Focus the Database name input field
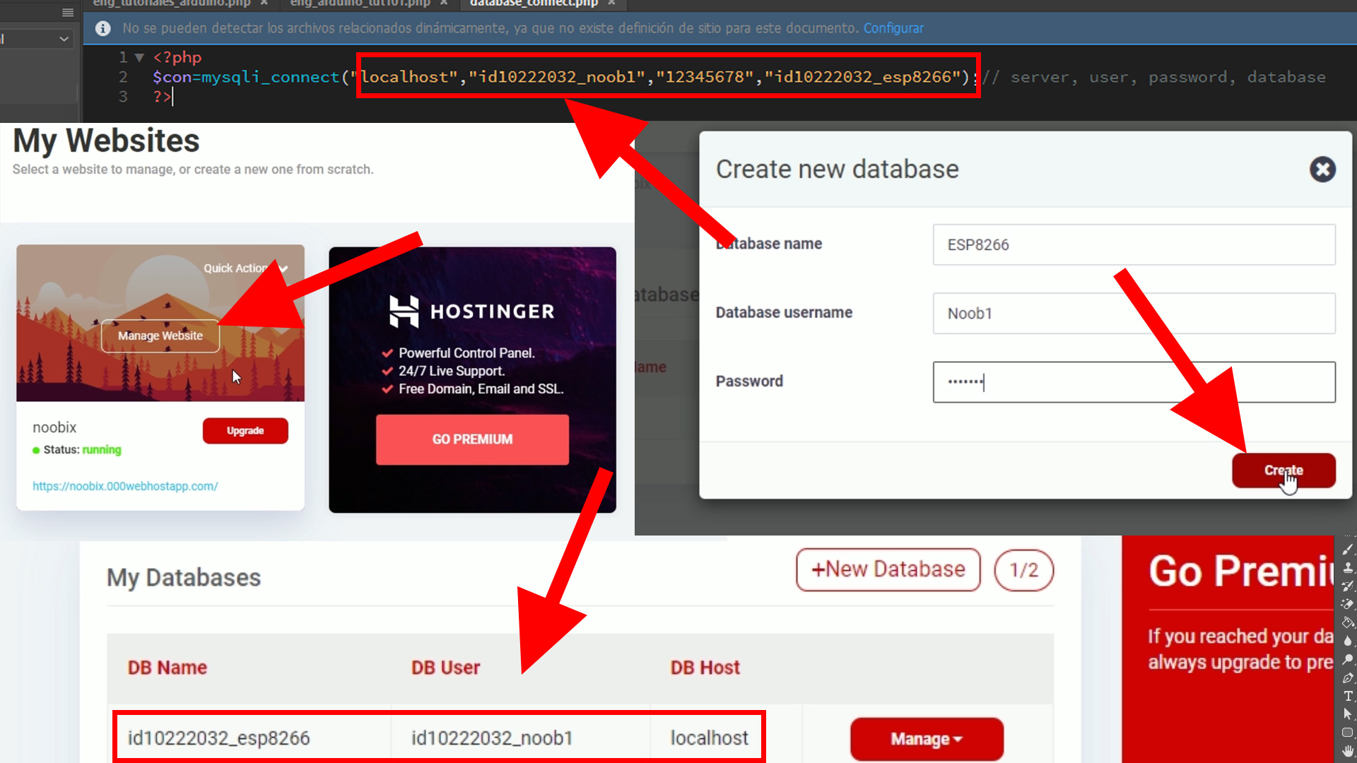1357x763 pixels. click(1134, 244)
